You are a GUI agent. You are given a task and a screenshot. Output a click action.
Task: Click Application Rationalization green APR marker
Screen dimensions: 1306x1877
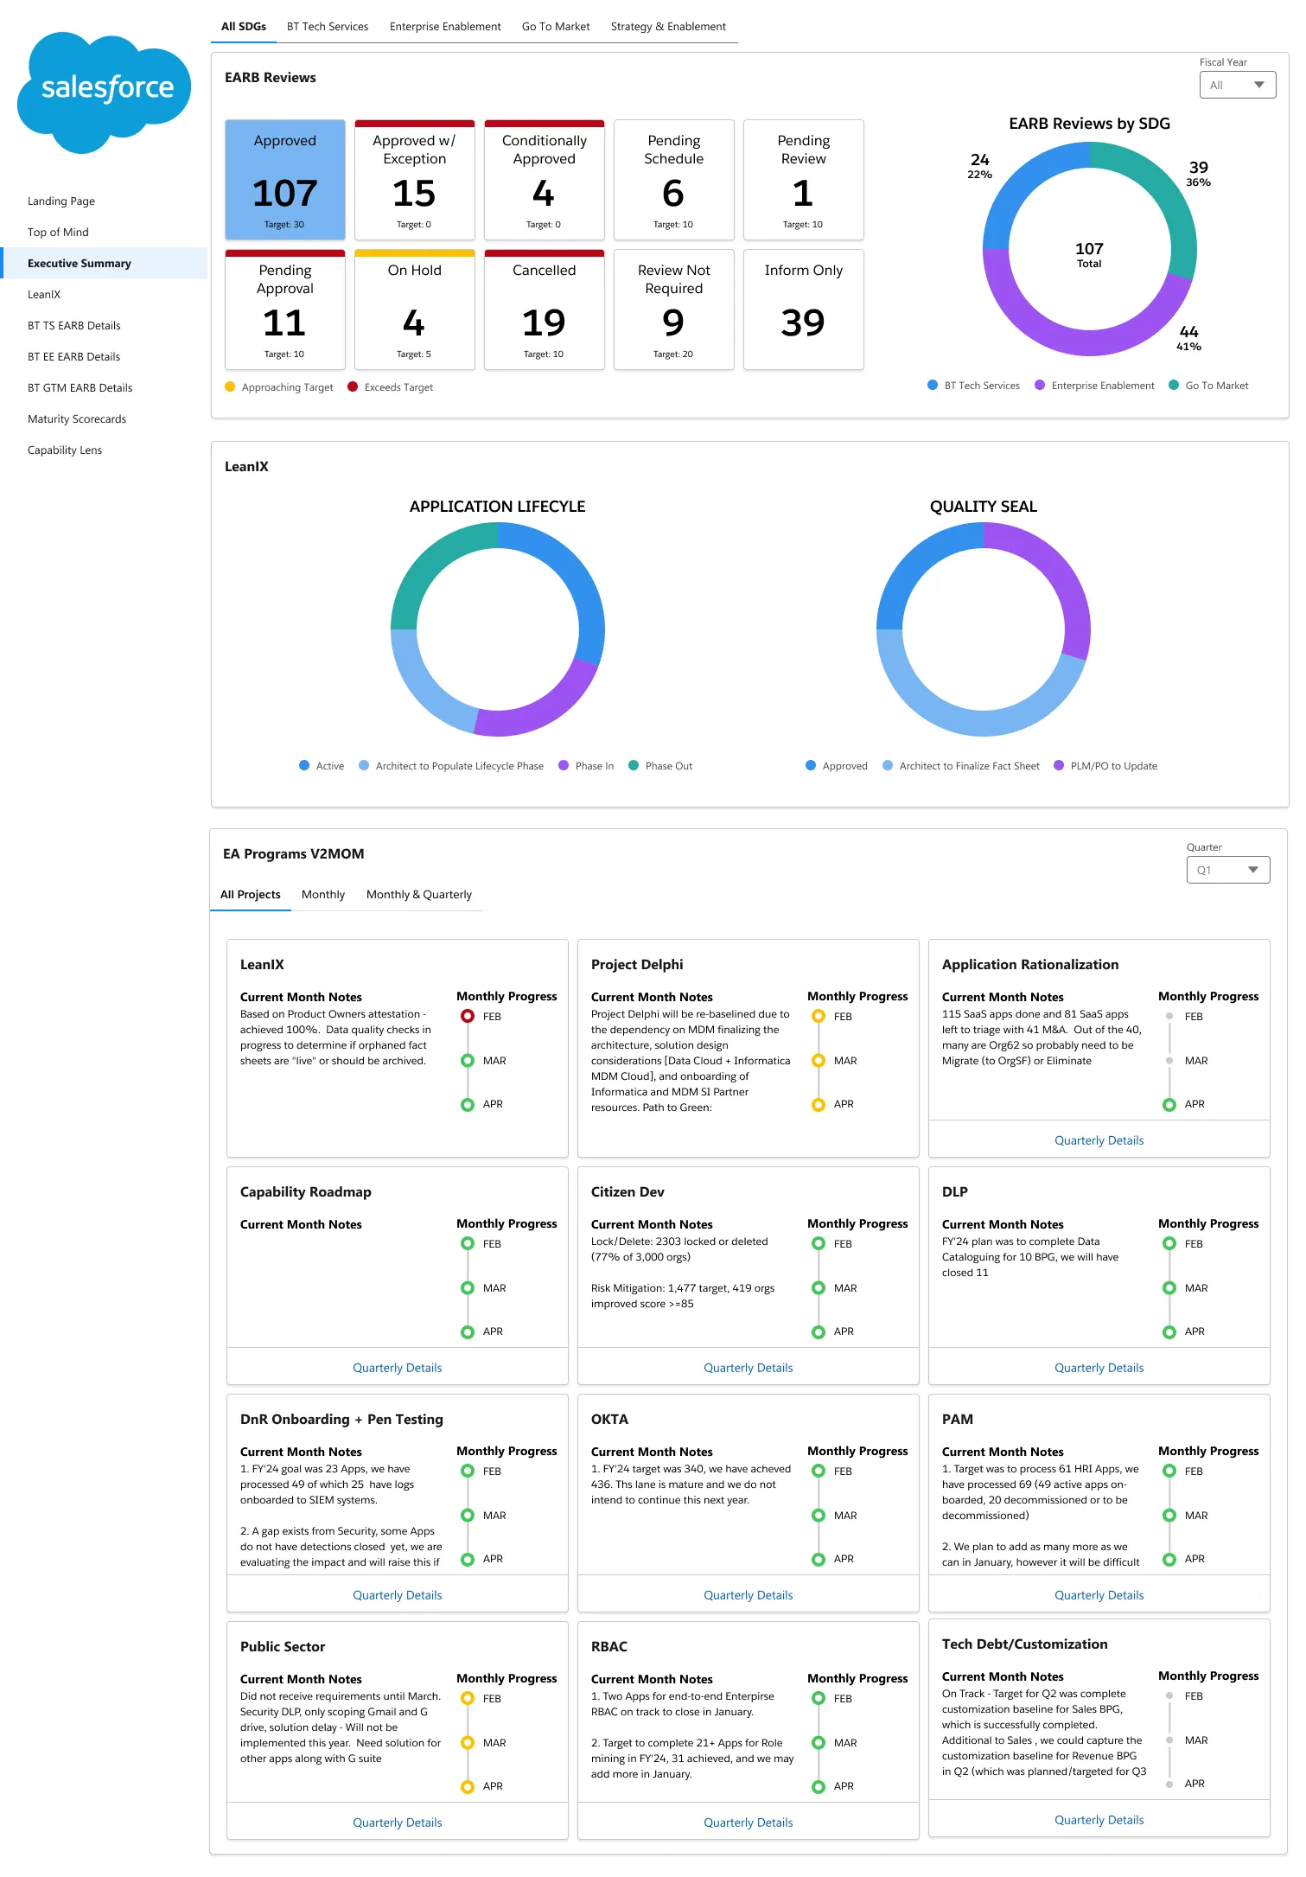(1169, 1105)
